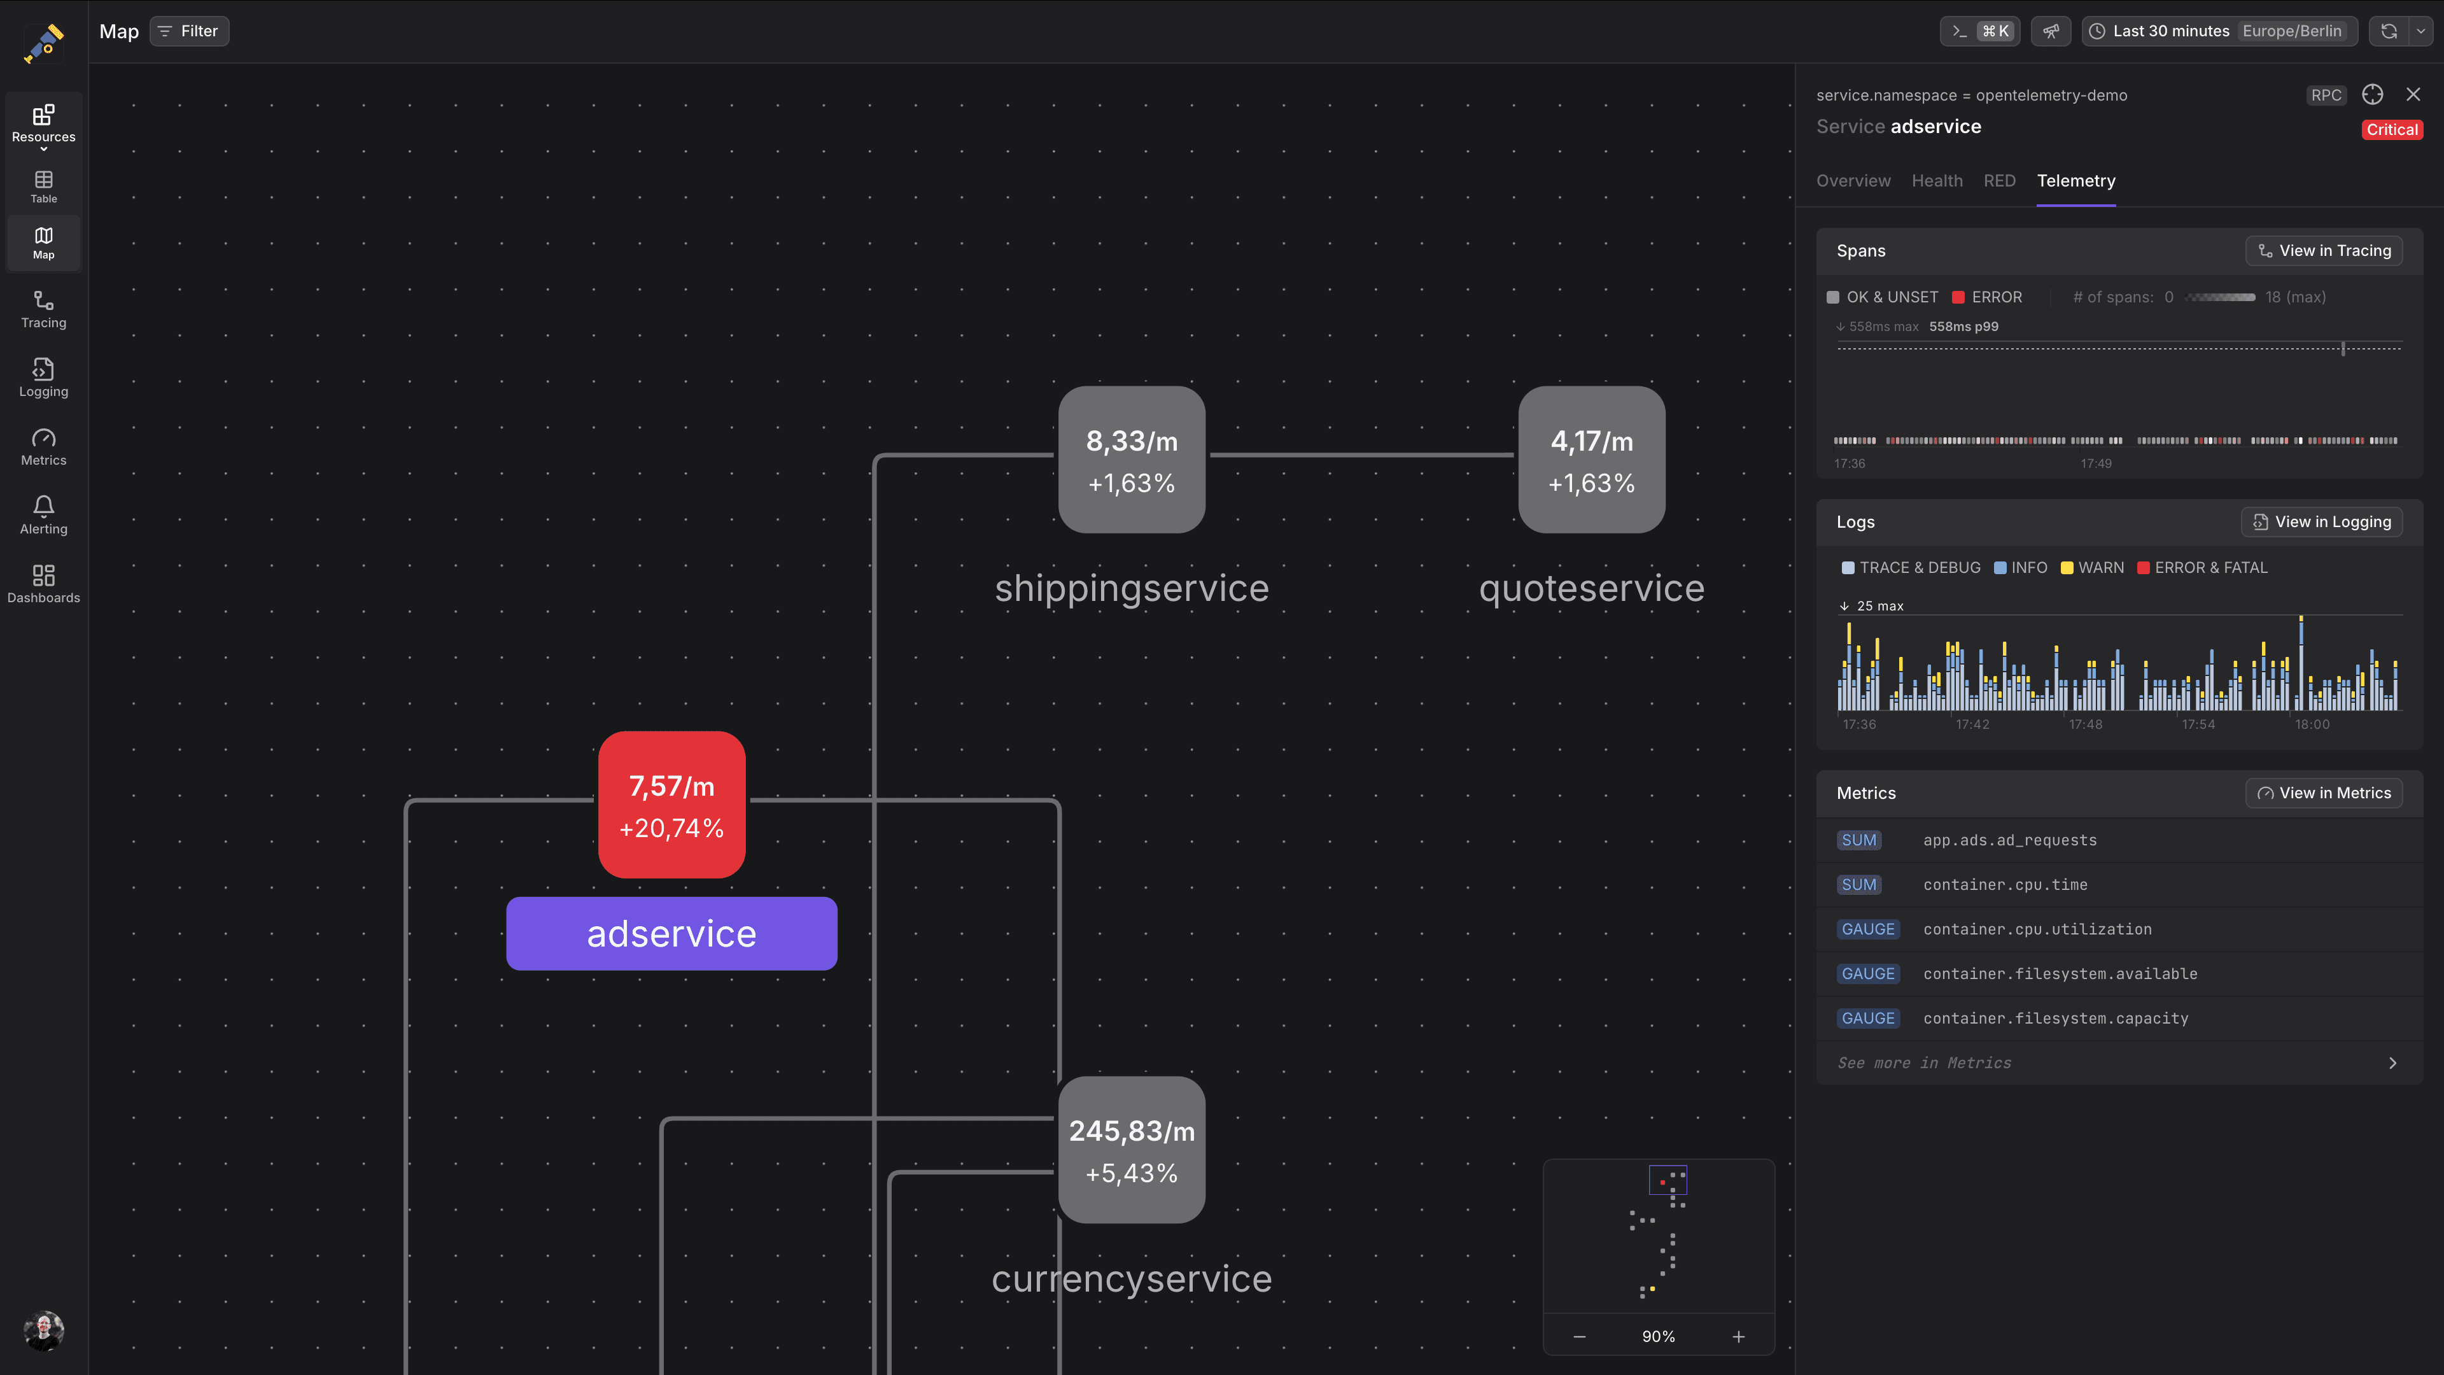
Task: Open the Logging section in sidebar
Action: coord(44,377)
